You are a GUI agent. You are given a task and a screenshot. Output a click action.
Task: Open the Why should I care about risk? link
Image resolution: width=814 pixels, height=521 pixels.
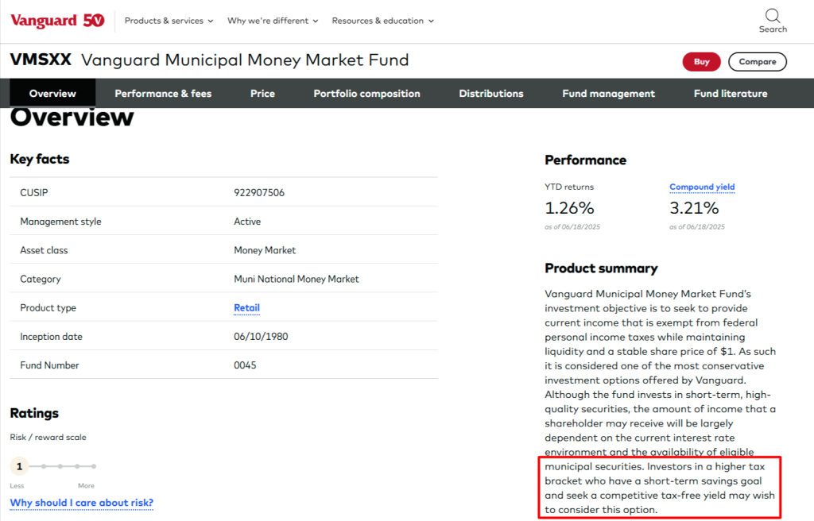pyautogui.click(x=81, y=503)
